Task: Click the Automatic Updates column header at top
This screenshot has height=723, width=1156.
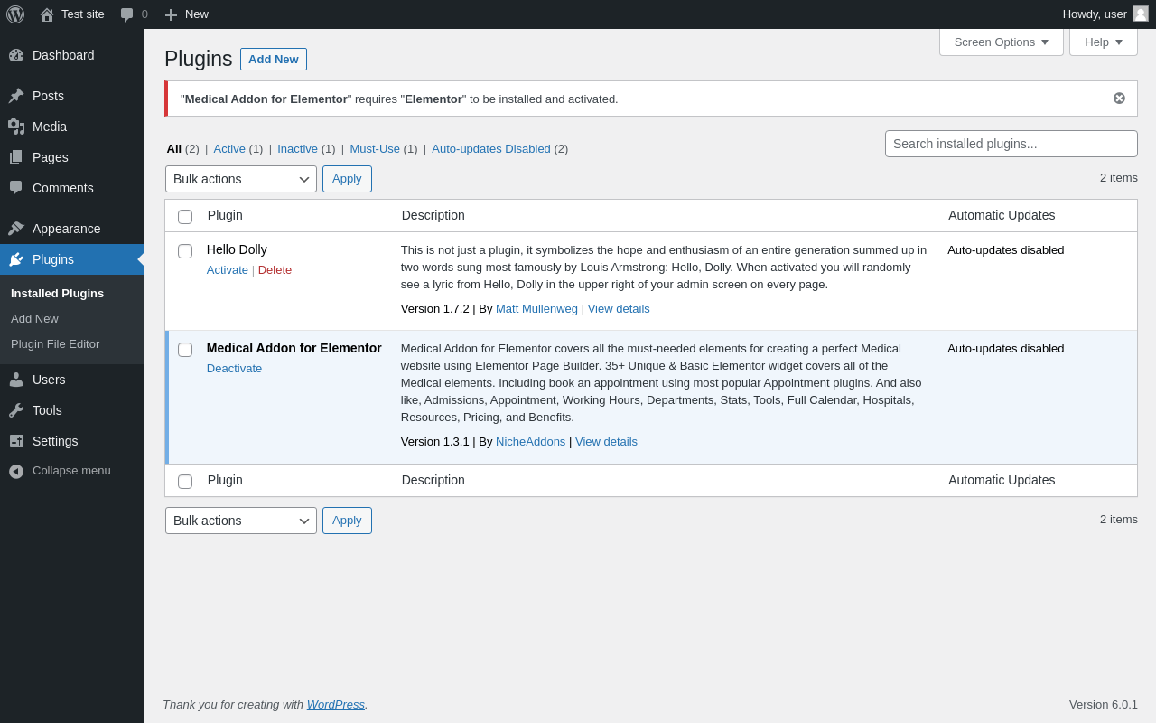Action: click(1002, 215)
